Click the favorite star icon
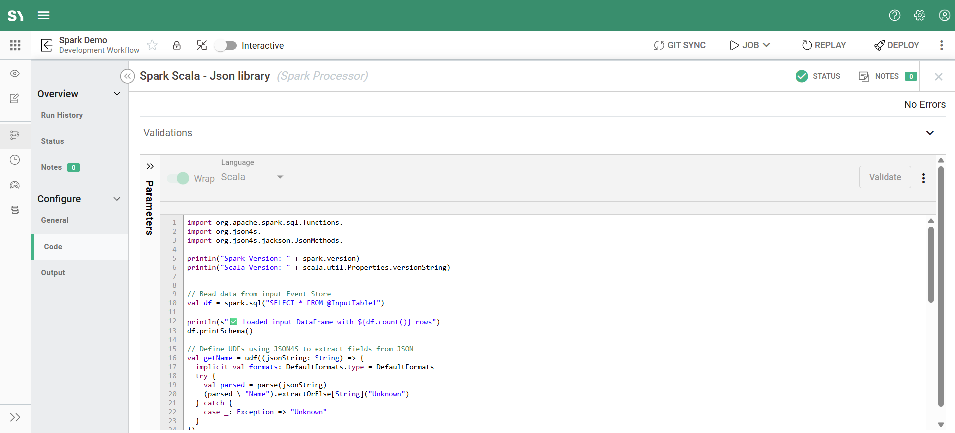This screenshot has height=433, width=955. point(152,45)
